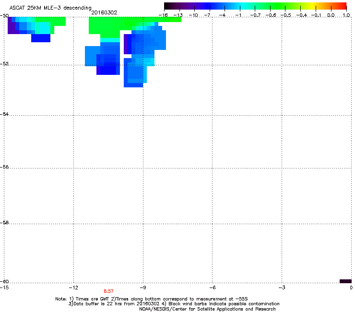Screen dimensions: 355x312
Task: Click the date label 20160302
Action: coord(104,12)
